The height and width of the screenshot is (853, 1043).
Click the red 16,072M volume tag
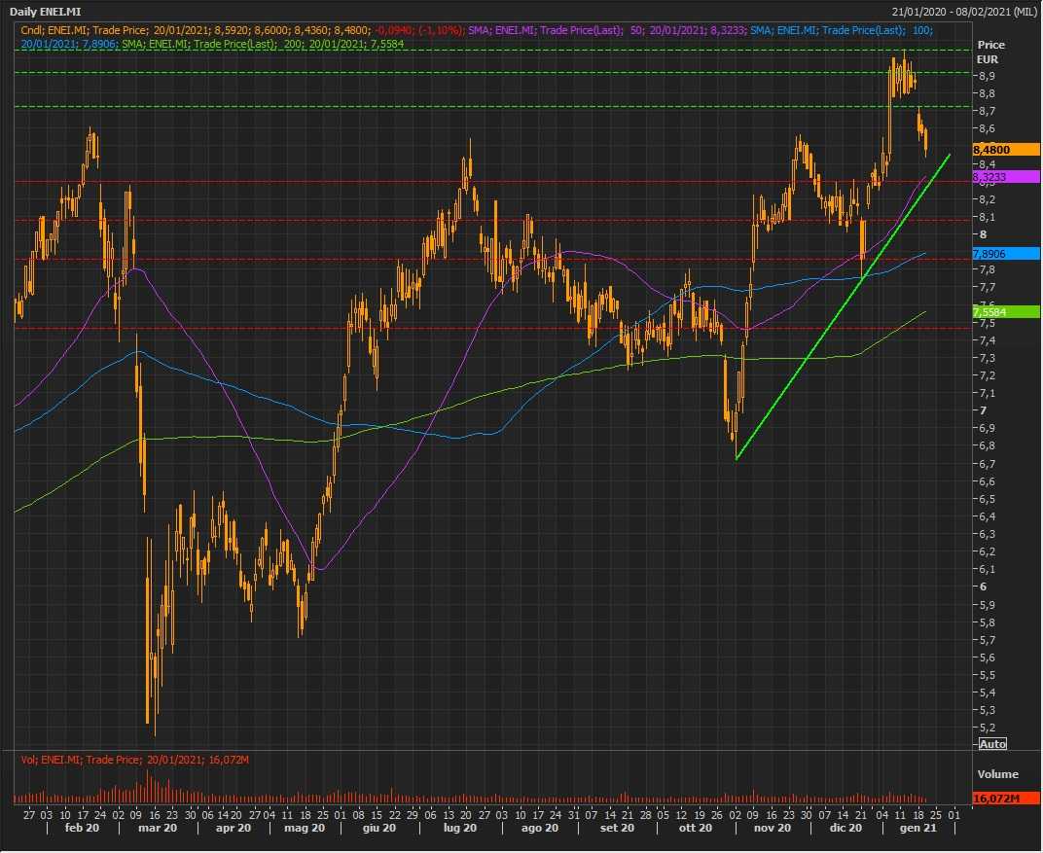[1006, 798]
